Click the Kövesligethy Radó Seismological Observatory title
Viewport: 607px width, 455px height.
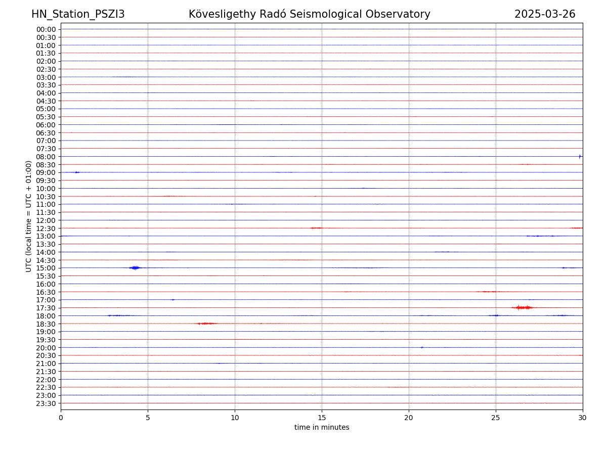coord(309,14)
